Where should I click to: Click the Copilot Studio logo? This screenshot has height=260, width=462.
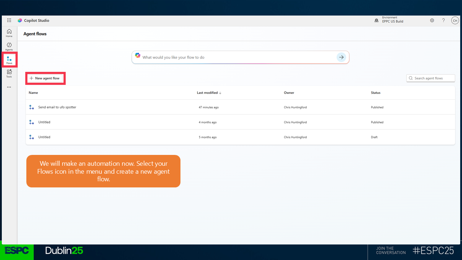click(x=20, y=21)
